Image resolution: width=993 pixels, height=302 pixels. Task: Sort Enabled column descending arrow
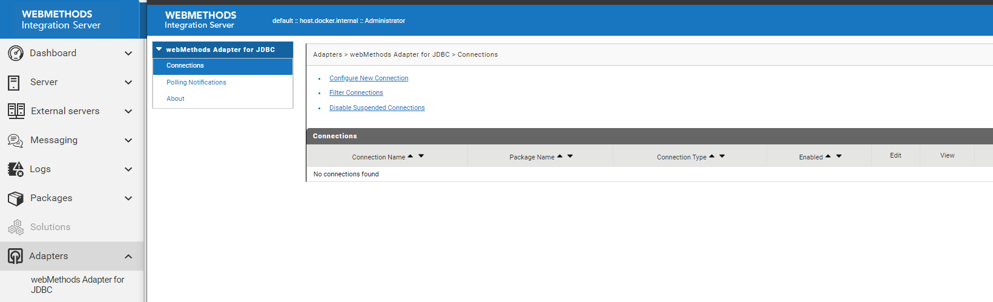(839, 156)
